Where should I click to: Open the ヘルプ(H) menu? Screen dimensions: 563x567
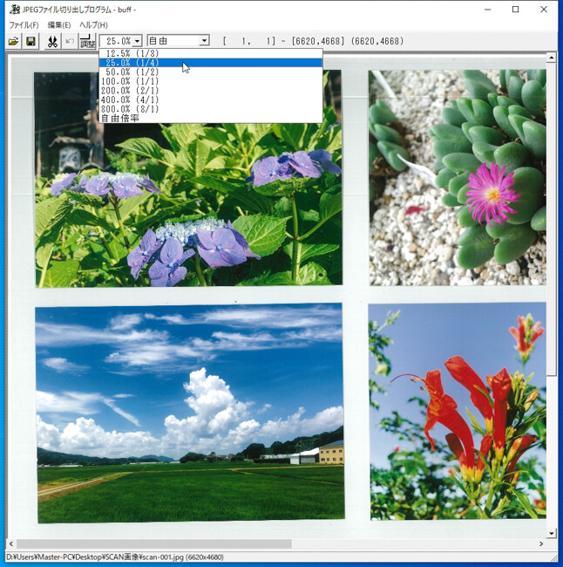[93, 25]
